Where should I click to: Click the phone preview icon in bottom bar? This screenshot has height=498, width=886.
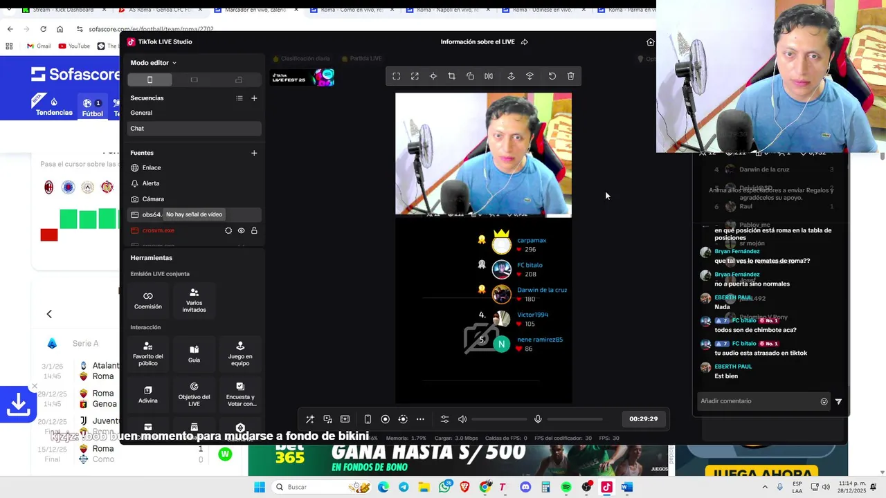pos(368,419)
